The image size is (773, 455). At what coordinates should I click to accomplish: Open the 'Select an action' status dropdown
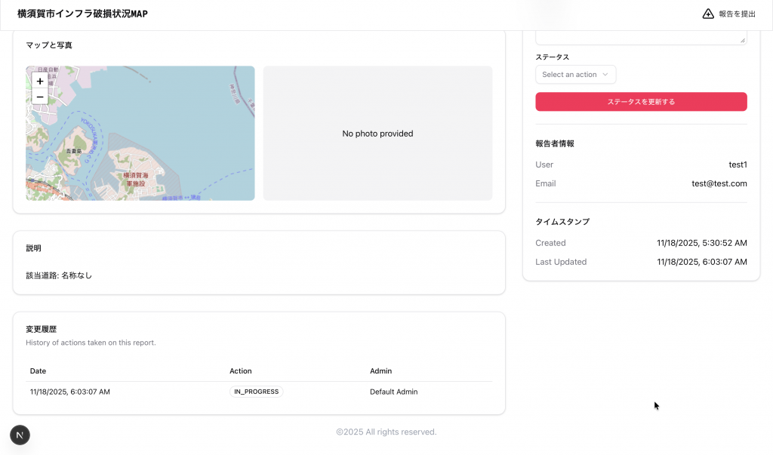coord(575,75)
